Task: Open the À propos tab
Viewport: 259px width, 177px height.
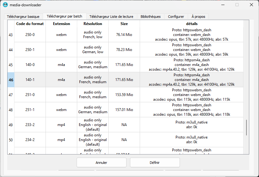Action: (198, 17)
